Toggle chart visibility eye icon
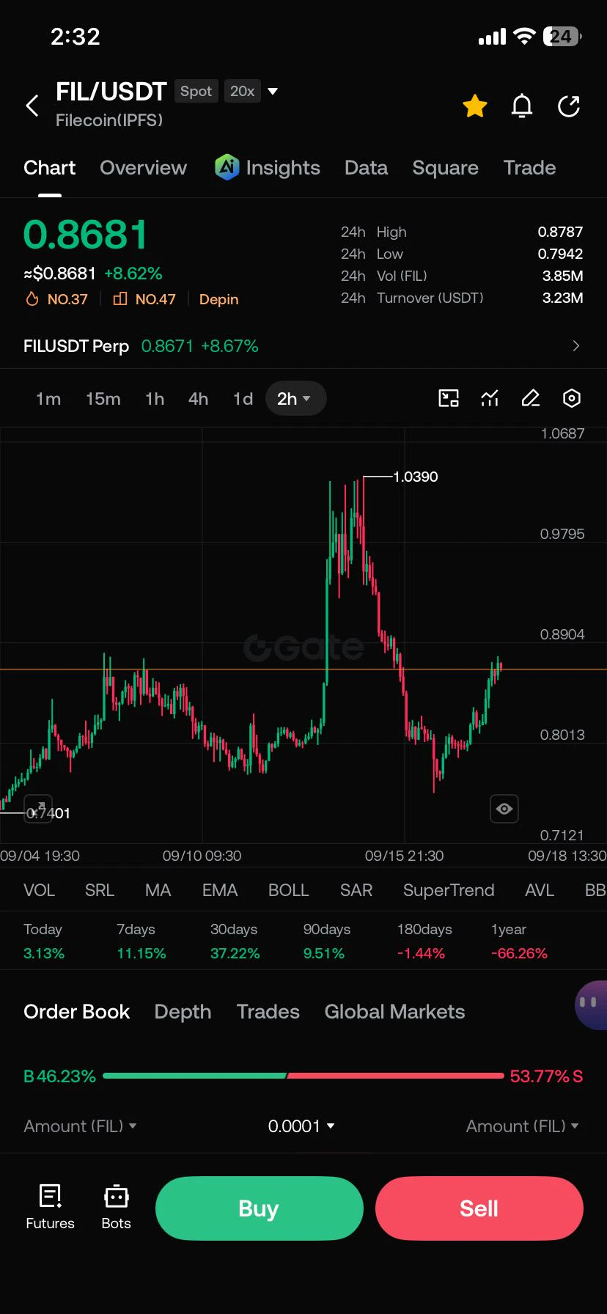The image size is (607, 1314). [x=504, y=809]
